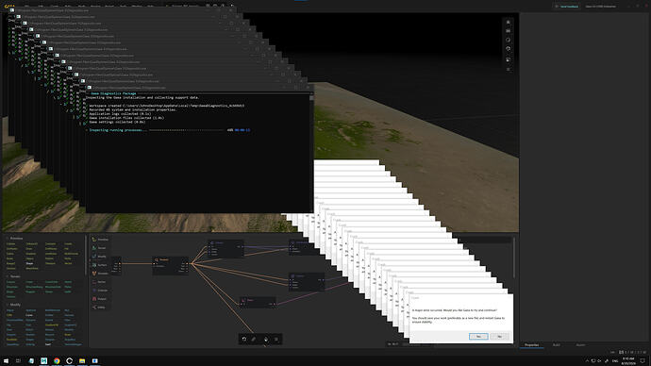The height and width of the screenshot is (366, 651).
Task: Collapse the Primitives section in node toolbox
Action: 7,239
